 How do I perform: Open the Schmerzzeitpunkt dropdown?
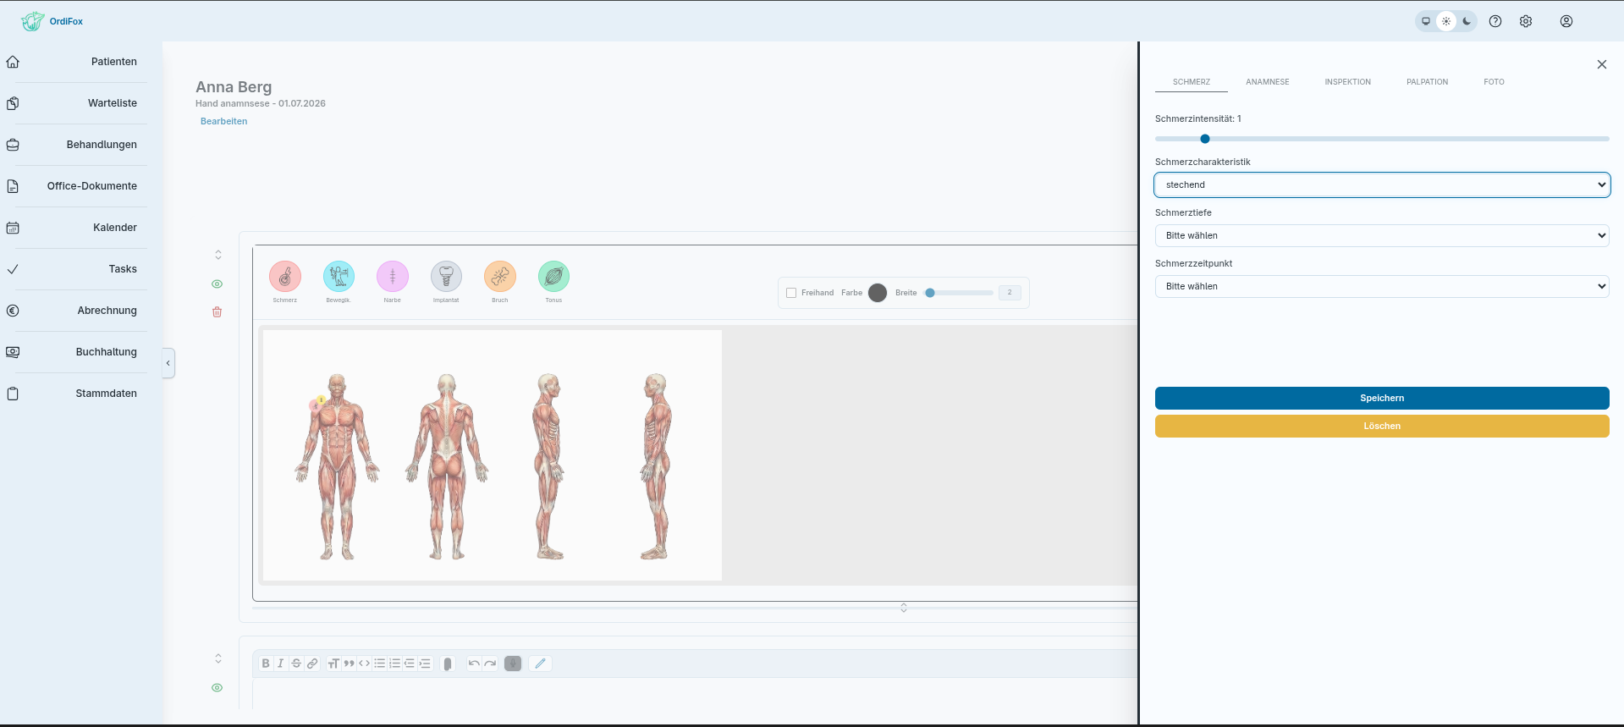(x=1382, y=286)
